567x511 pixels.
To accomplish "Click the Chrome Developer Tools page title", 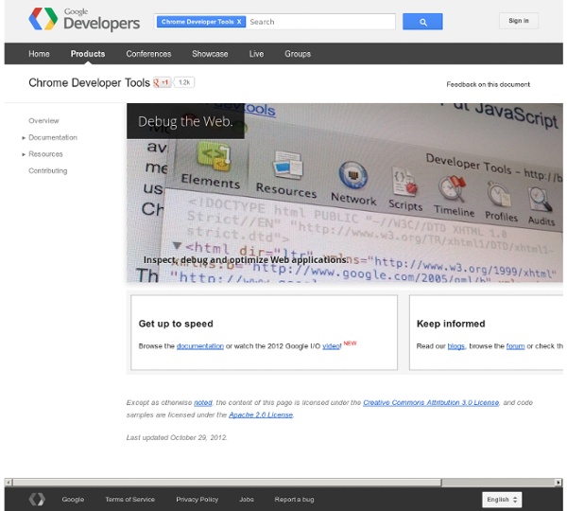I will click(x=90, y=82).
